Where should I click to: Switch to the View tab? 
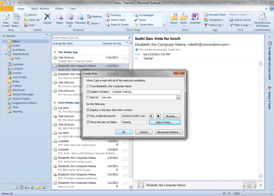[73, 8]
